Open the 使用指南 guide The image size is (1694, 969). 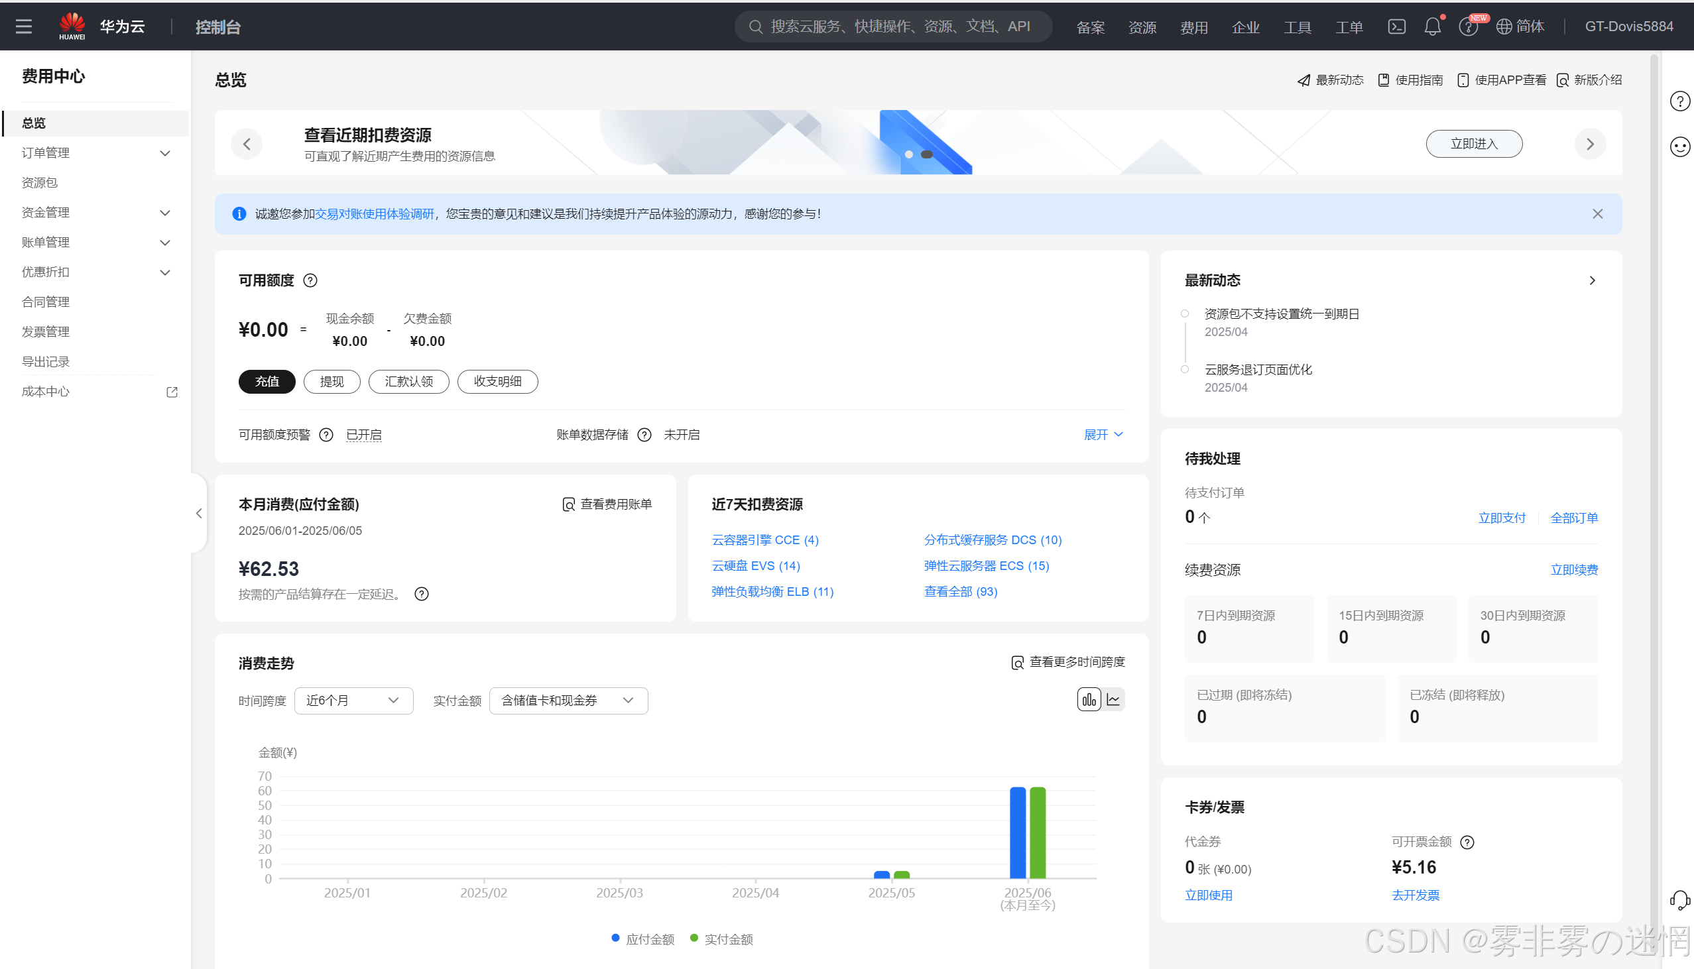tap(1410, 80)
